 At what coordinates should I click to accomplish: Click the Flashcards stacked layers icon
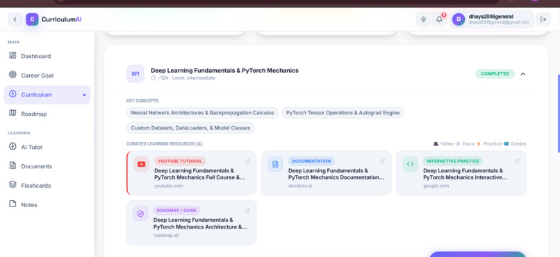[13, 185]
